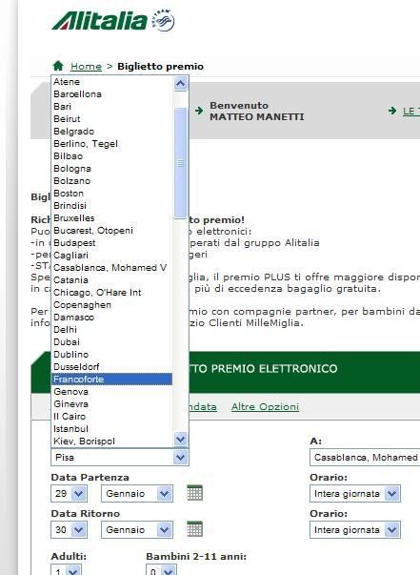This screenshot has height=575, width=420.
Task: Click the green arrow before the LE link
Action: 392,111
